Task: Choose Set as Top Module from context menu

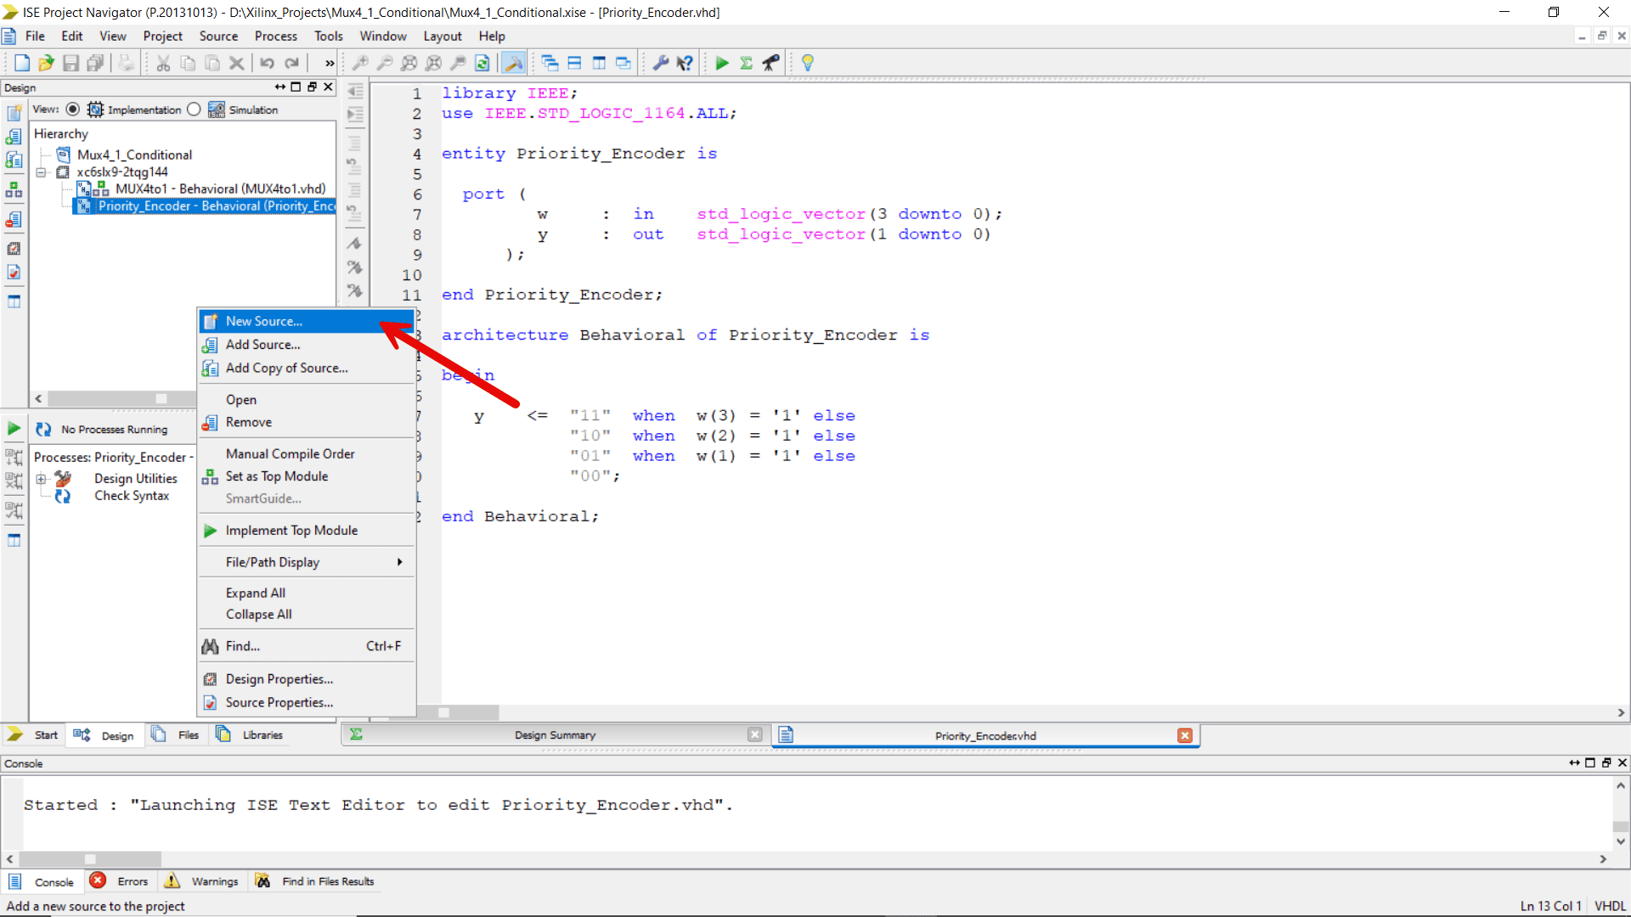Action: [x=276, y=476]
